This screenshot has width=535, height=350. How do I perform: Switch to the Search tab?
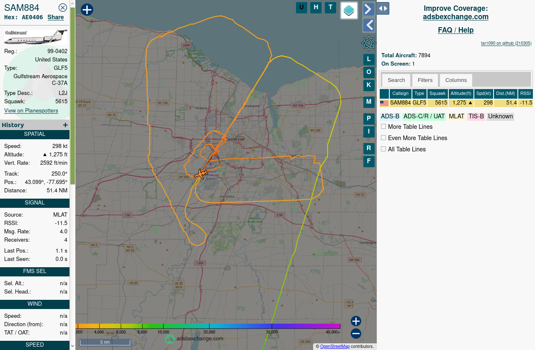[396, 80]
